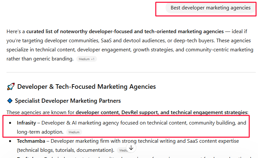The width and height of the screenshot is (258, 158).
Task: Click the 'Developer & Tech-Focused Marketing Agencies' heading
Action: 86,87
